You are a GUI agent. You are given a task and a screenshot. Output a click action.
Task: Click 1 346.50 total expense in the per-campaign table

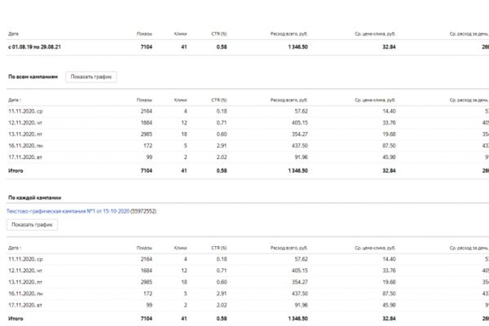click(297, 319)
